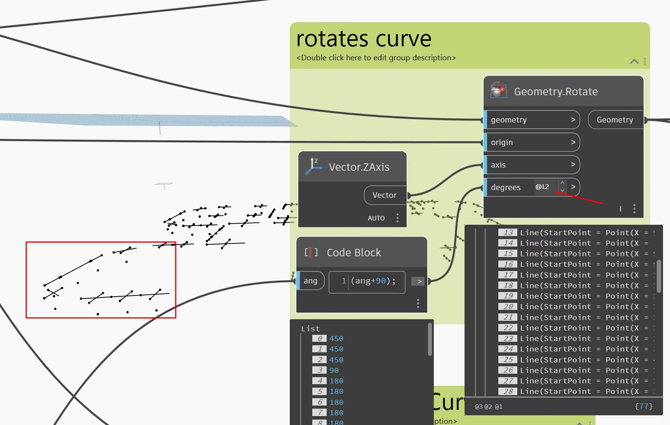Click the Geometry.Rotate node icon
The height and width of the screenshot is (425, 670).
(x=498, y=90)
